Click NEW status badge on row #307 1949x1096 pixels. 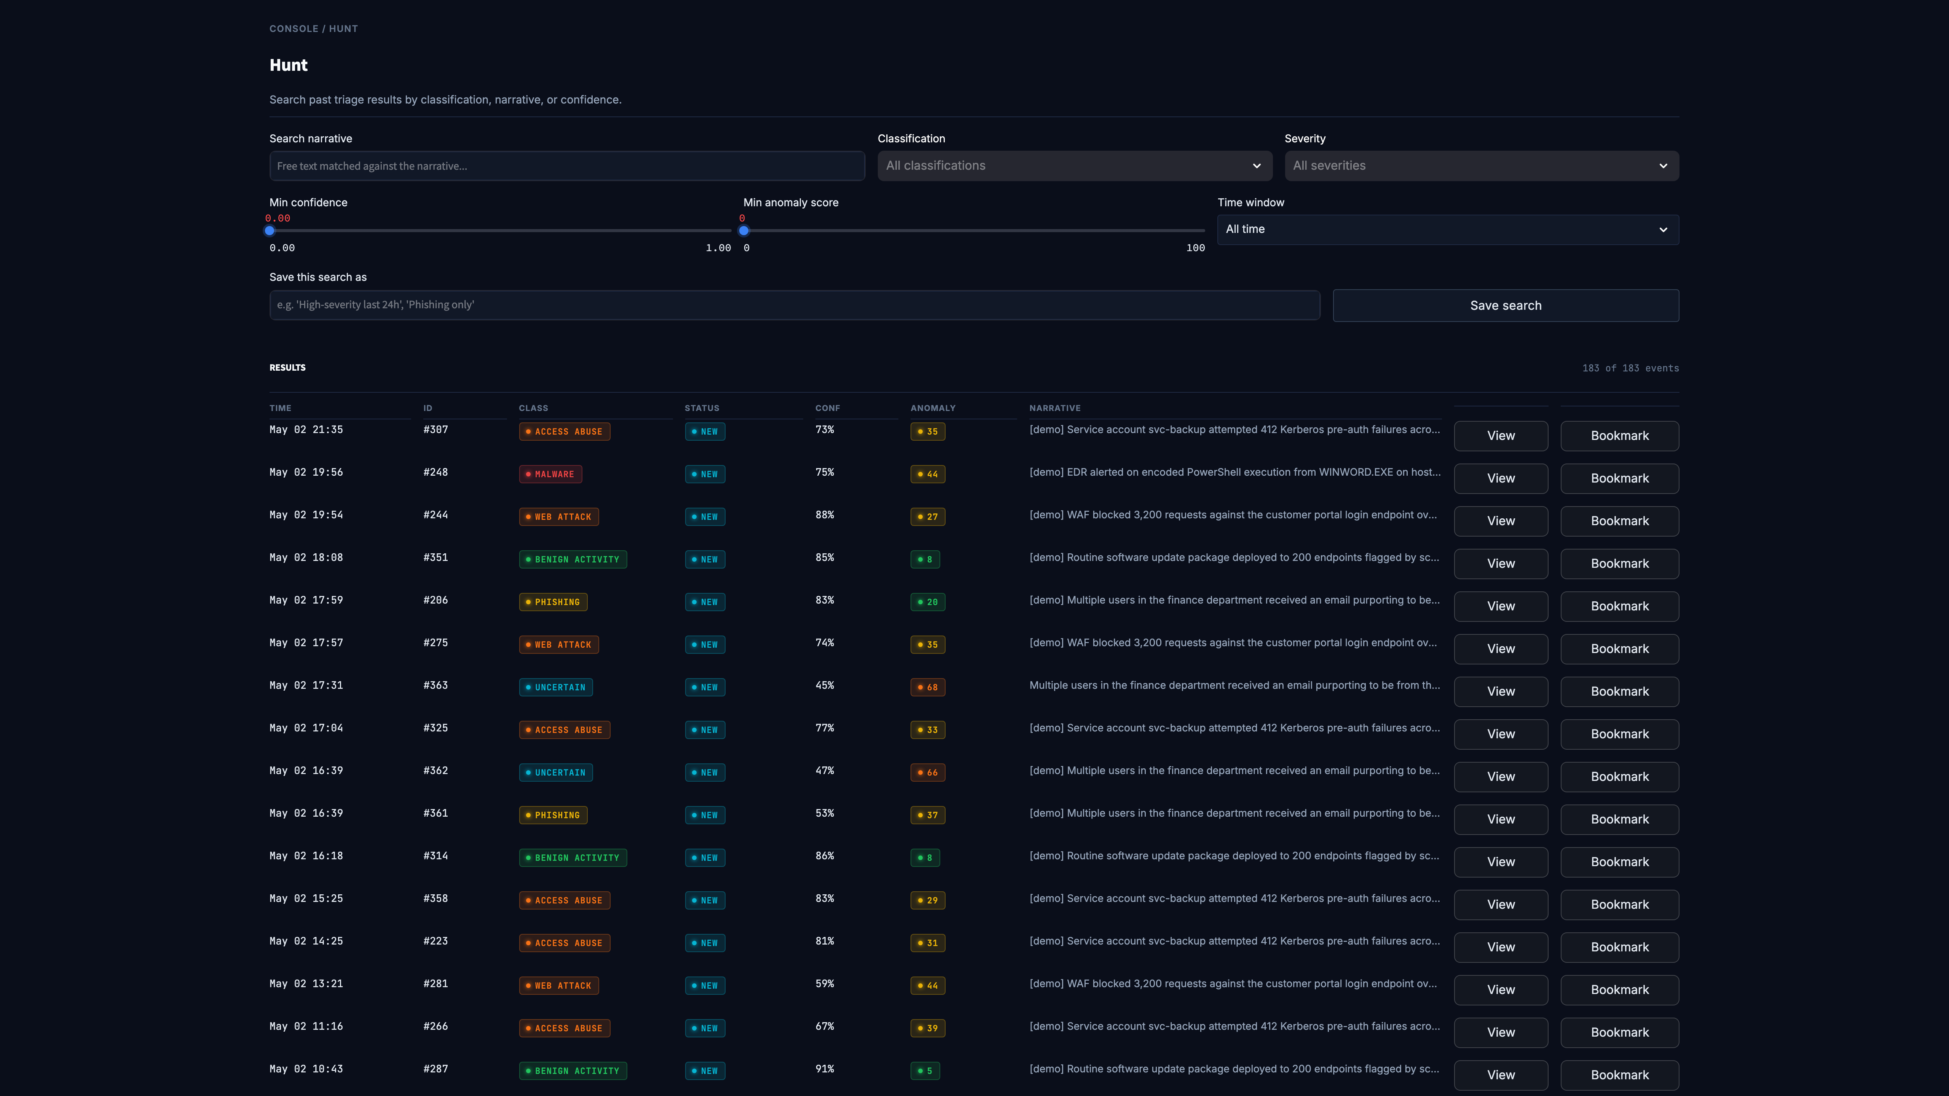705,432
